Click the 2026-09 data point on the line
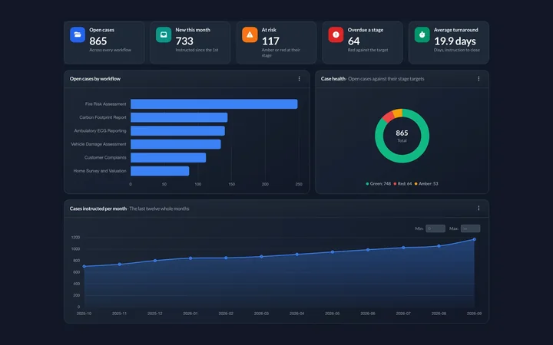Viewport: 553px width, 345px height. point(475,239)
